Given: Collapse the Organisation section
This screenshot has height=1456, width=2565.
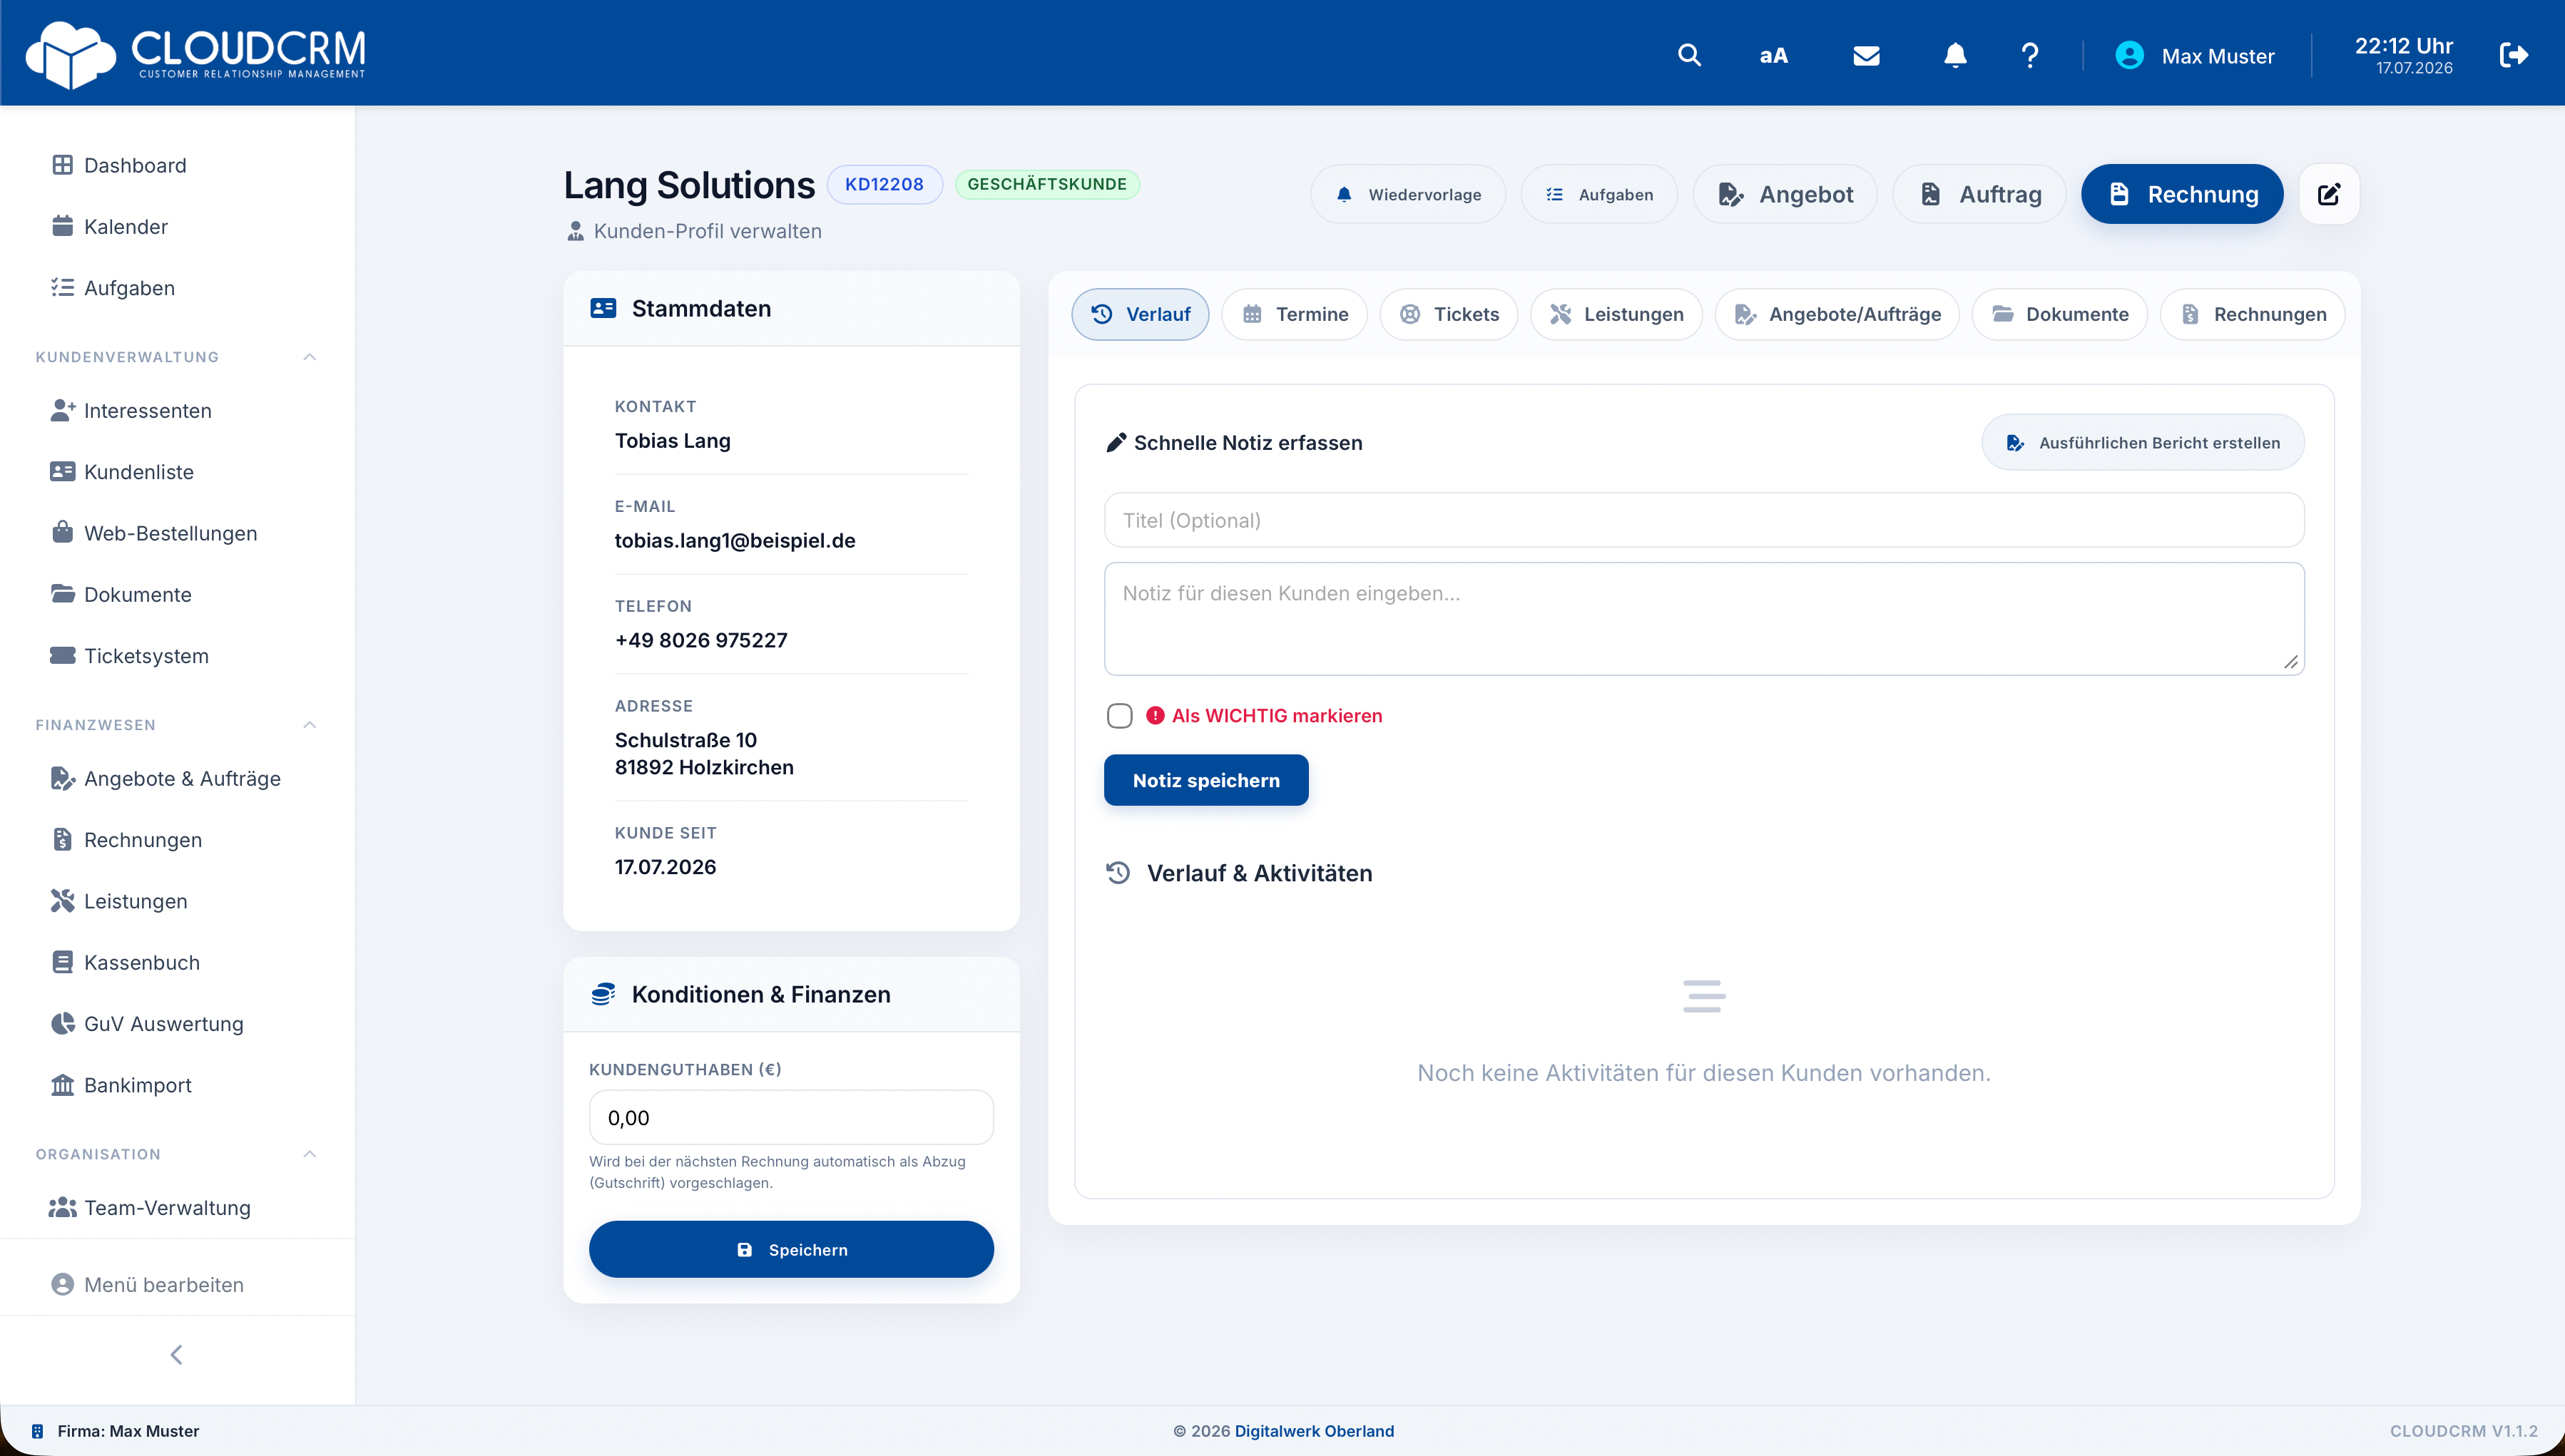Looking at the screenshot, I should [x=309, y=1154].
